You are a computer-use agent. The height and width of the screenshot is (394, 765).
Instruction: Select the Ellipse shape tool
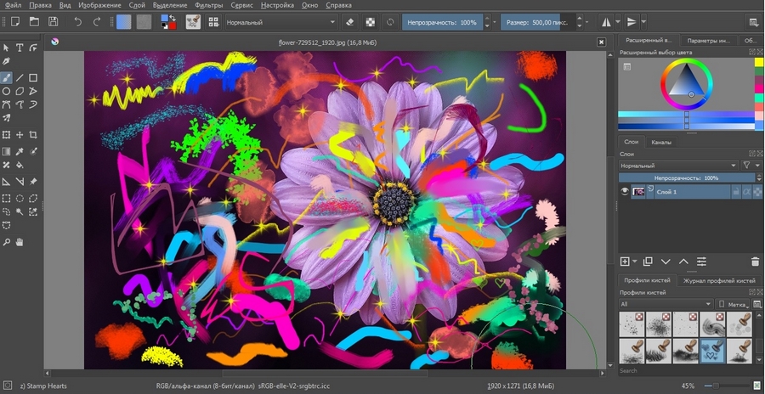pyautogui.click(x=6, y=91)
